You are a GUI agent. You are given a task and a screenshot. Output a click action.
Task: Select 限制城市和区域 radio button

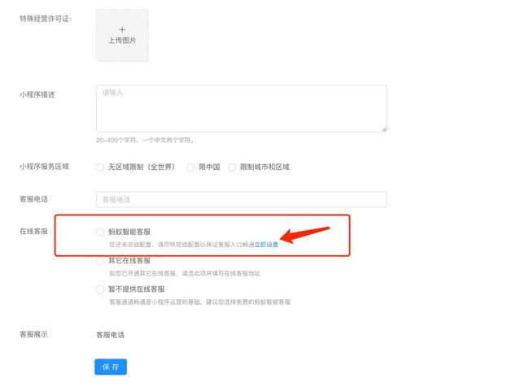point(232,167)
